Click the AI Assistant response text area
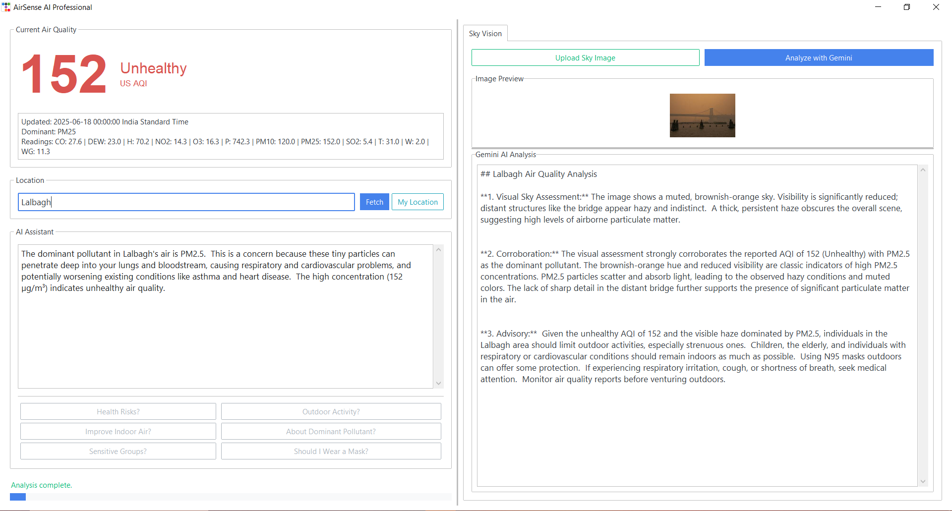 pos(226,316)
